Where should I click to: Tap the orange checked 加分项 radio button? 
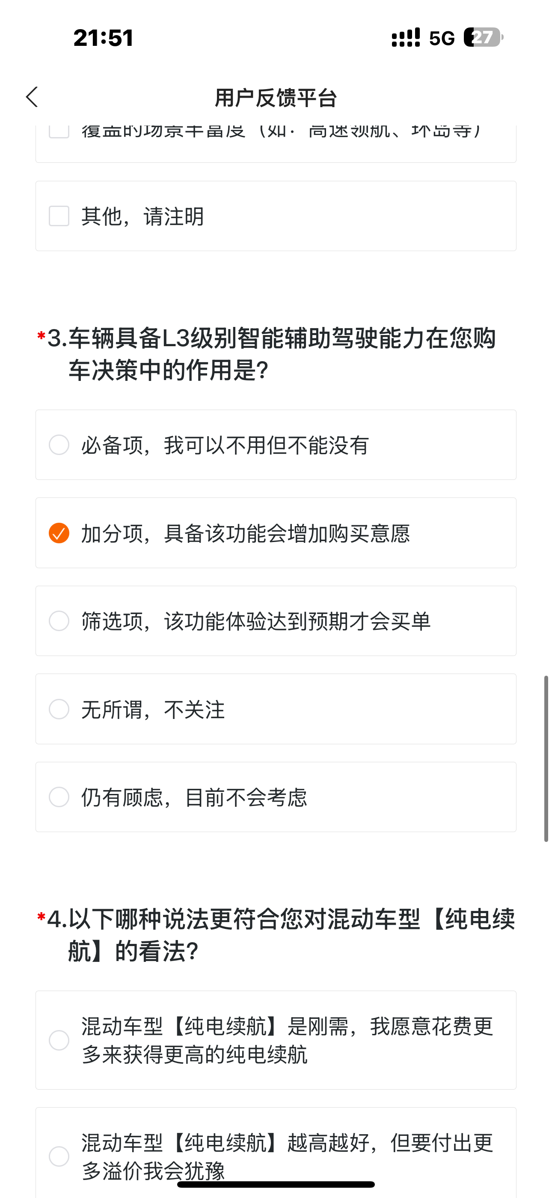(59, 533)
